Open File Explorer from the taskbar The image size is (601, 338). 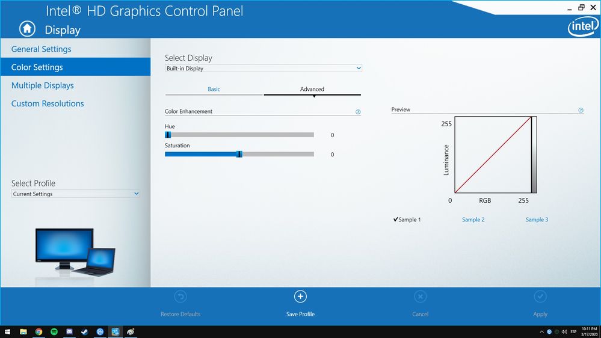pyautogui.click(x=23, y=332)
